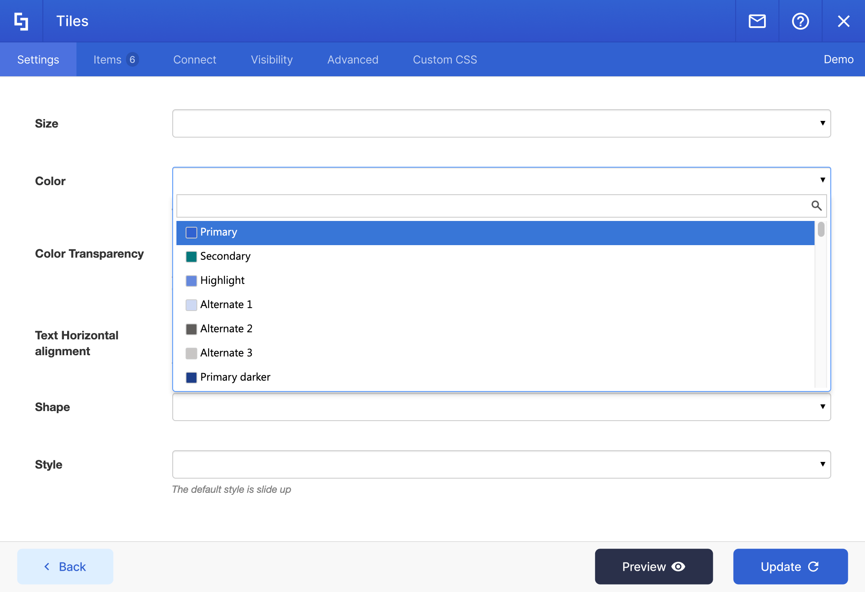
Task: Close the Tiles panel with X
Action: [843, 21]
